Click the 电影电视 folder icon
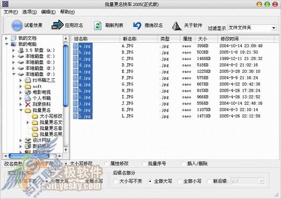The image size is (281, 199). pos(28,92)
